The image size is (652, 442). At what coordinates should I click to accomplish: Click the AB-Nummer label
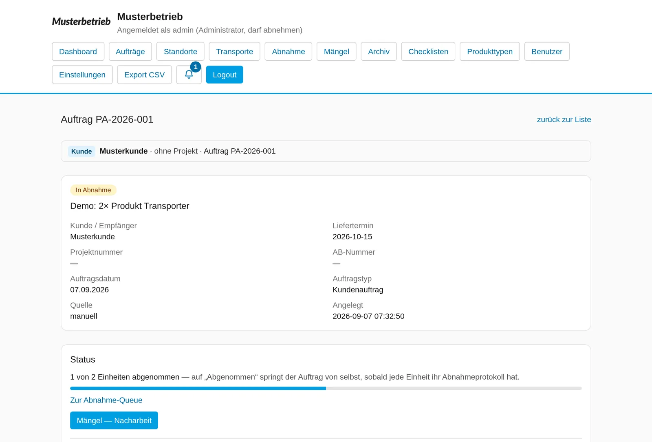[354, 252]
